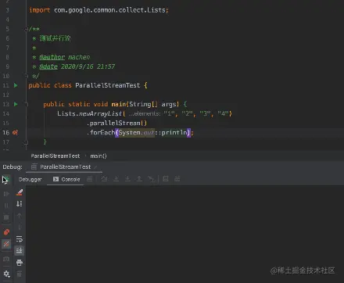
Task: Print the console output
Action: pos(20,263)
